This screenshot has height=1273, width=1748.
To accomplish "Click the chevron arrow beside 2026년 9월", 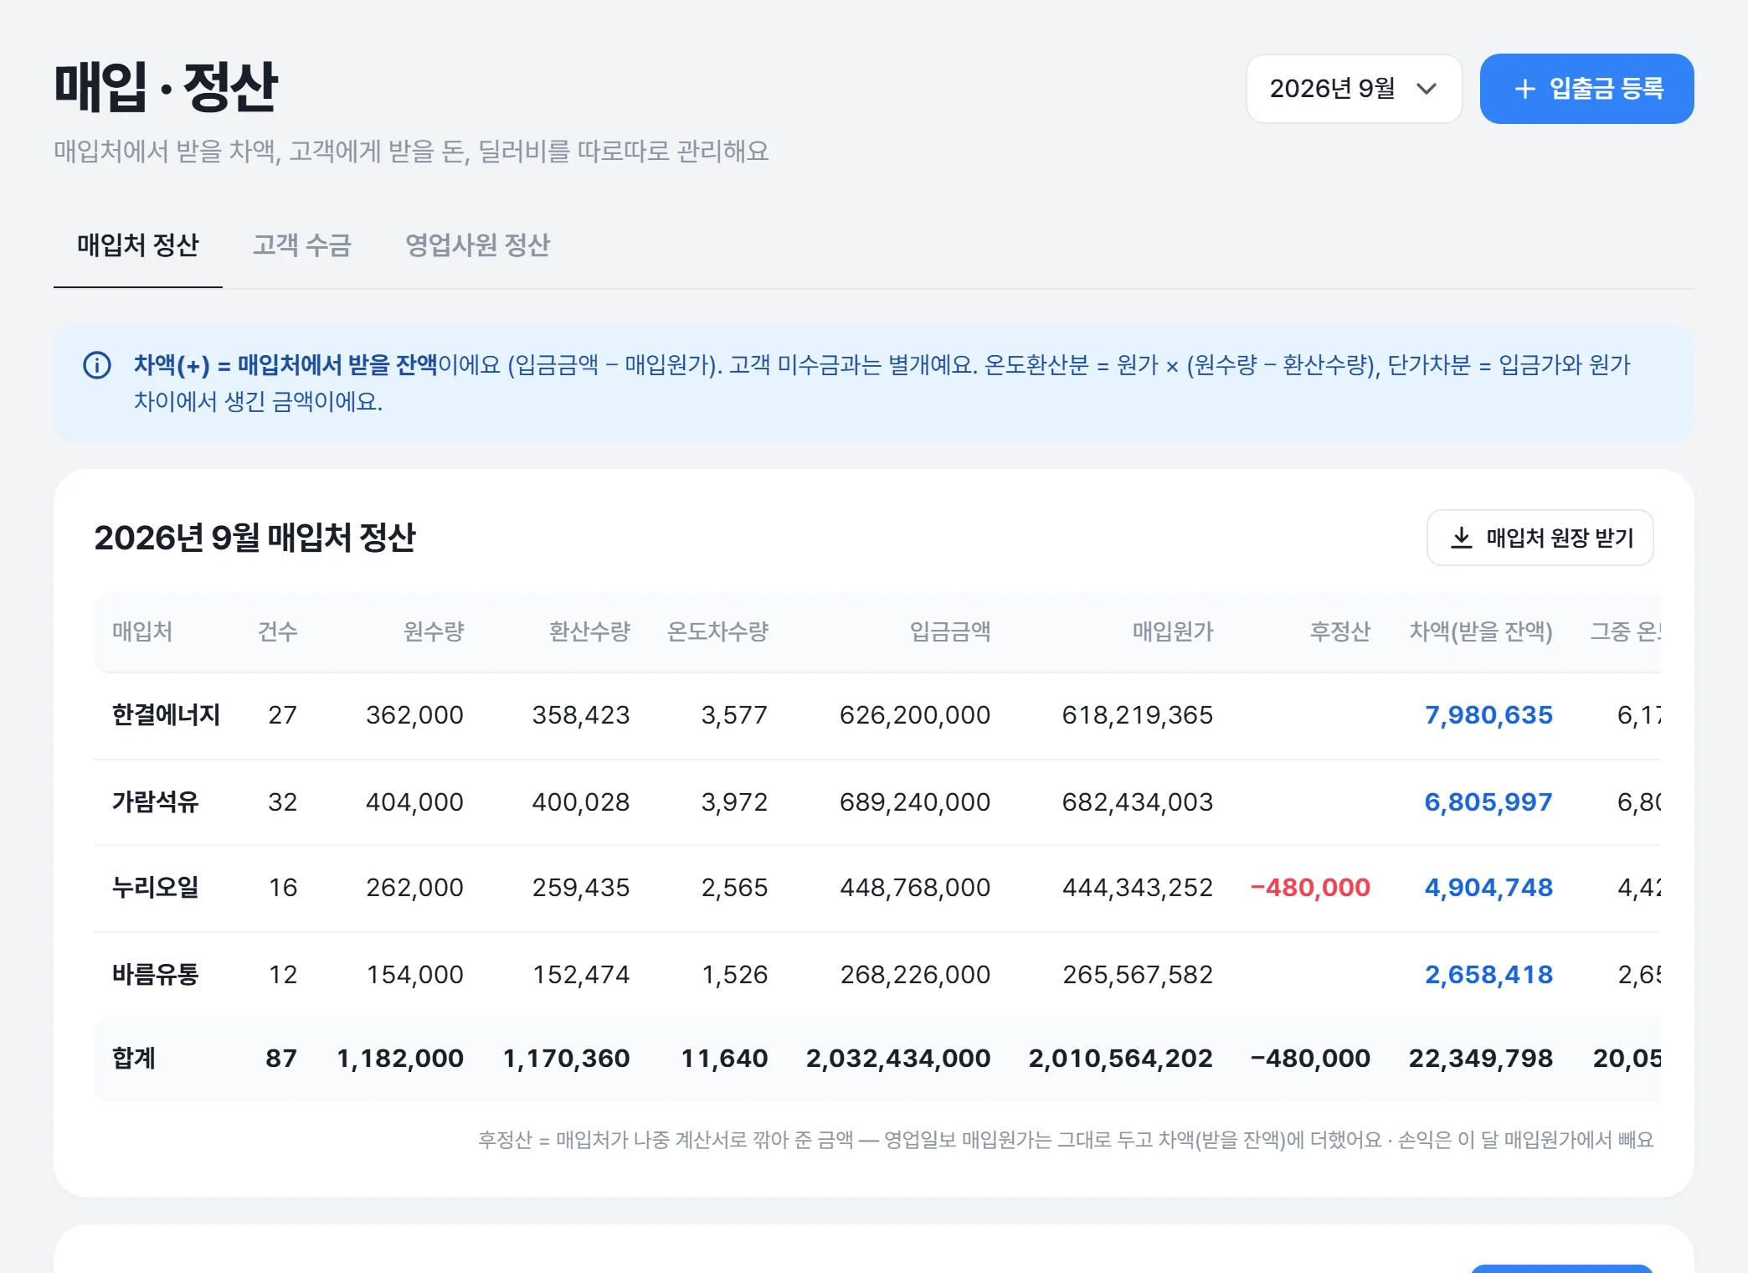I will 1427,89.
